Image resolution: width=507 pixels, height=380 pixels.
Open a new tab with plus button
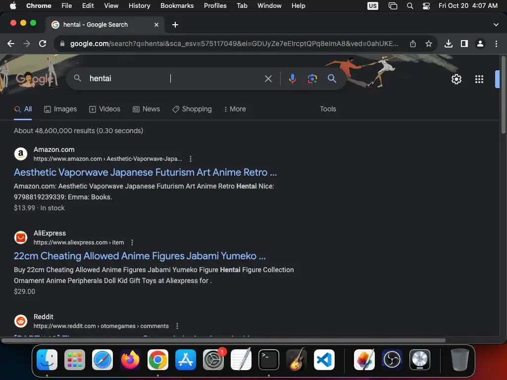(x=175, y=25)
